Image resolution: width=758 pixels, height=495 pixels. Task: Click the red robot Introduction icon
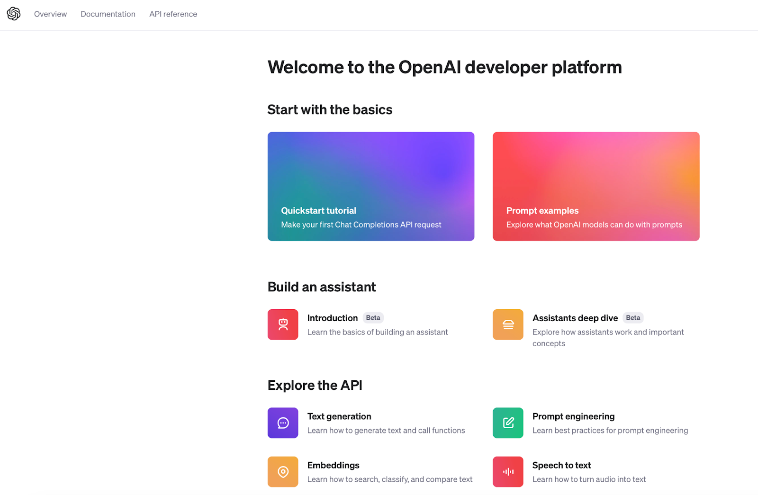pyautogui.click(x=283, y=324)
